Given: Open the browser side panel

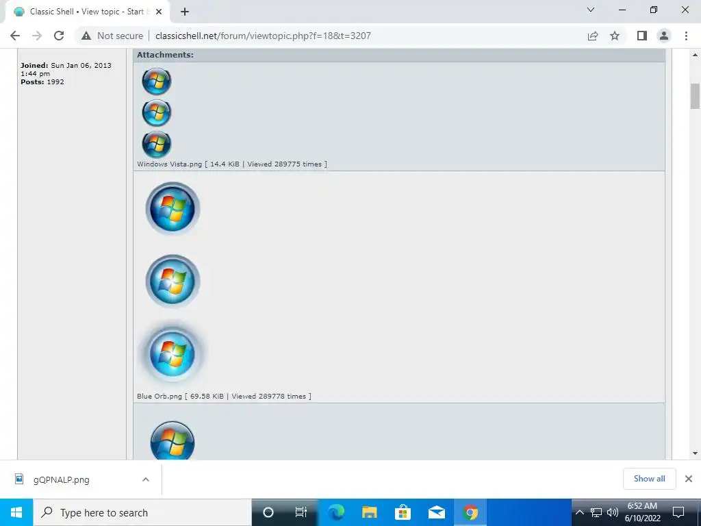Looking at the screenshot, I should click(x=642, y=36).
